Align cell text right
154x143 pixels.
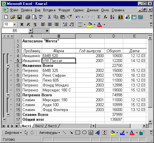(56, 25)
